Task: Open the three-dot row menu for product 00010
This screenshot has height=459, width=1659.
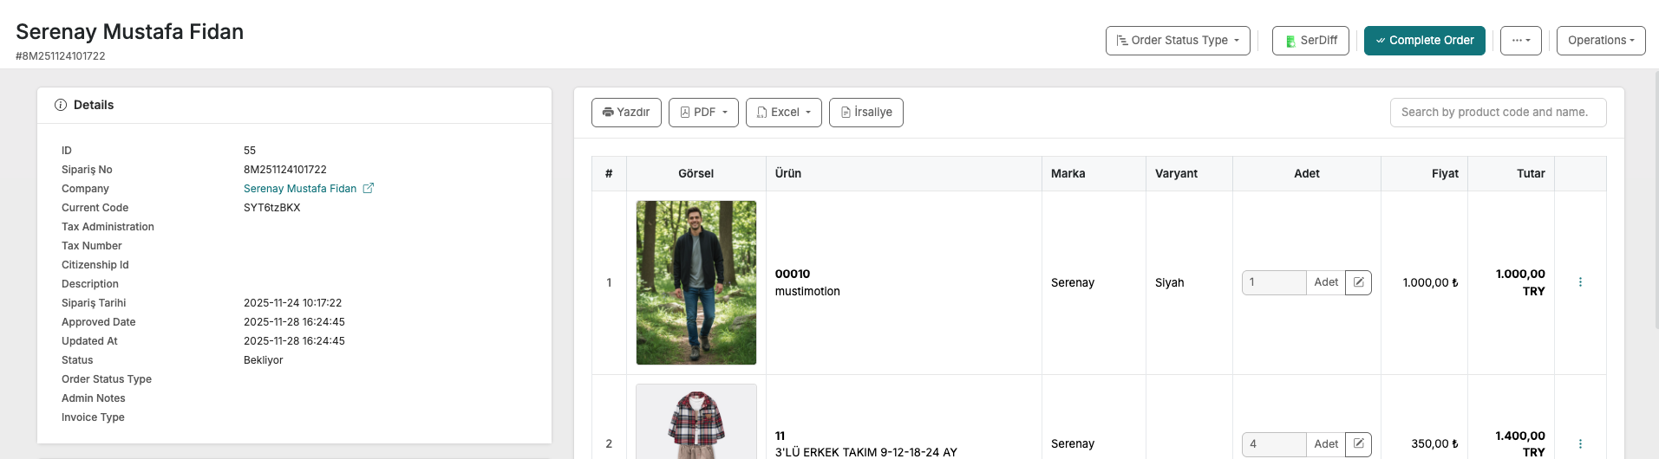Action: 1580,282
